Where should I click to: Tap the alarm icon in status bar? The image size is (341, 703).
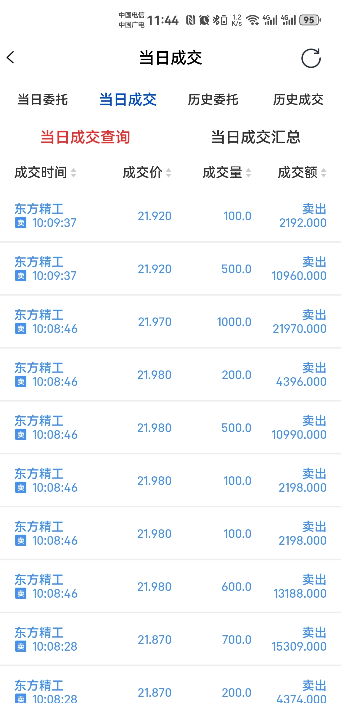(x=204, y=20)
